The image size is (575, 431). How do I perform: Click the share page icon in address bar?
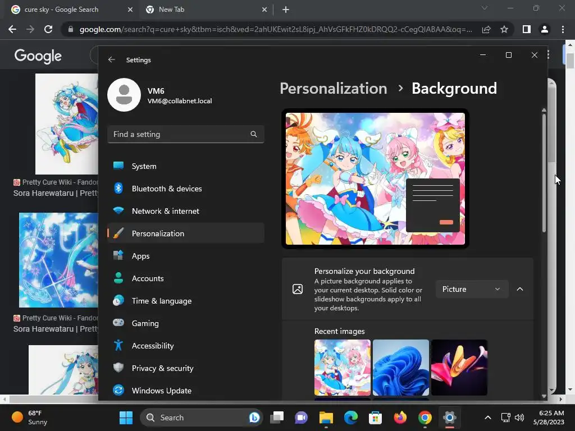[486, 29]
